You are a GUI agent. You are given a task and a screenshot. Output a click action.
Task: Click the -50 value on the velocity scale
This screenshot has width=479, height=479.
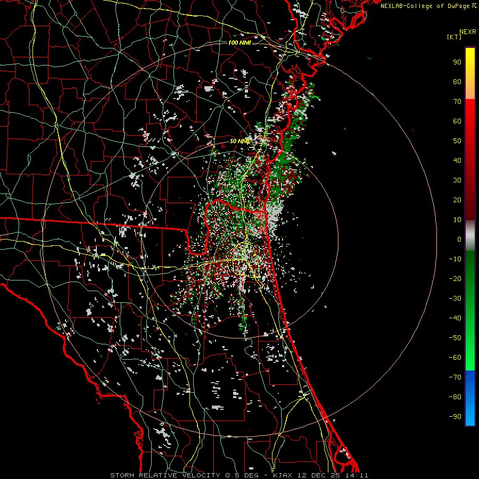point(455,338)
